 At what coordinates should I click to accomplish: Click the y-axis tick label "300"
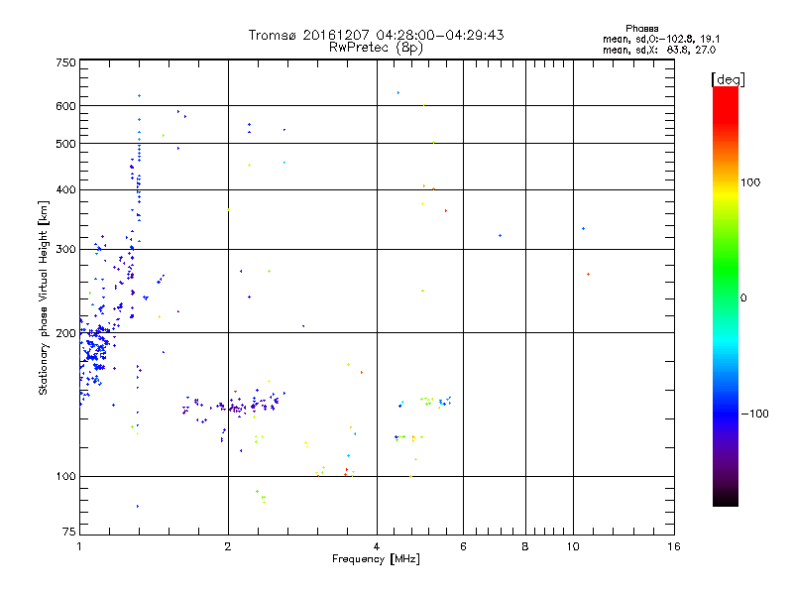65,250
